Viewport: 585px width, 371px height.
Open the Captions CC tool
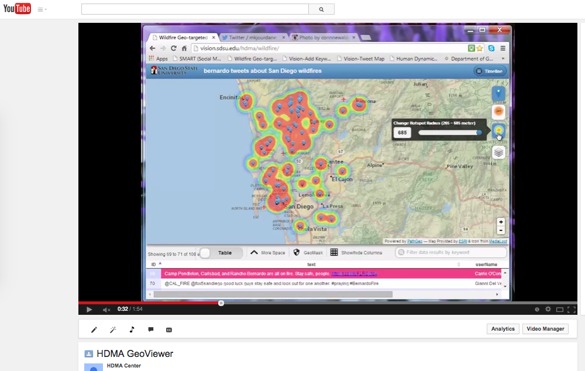click(x=169, y=329)
